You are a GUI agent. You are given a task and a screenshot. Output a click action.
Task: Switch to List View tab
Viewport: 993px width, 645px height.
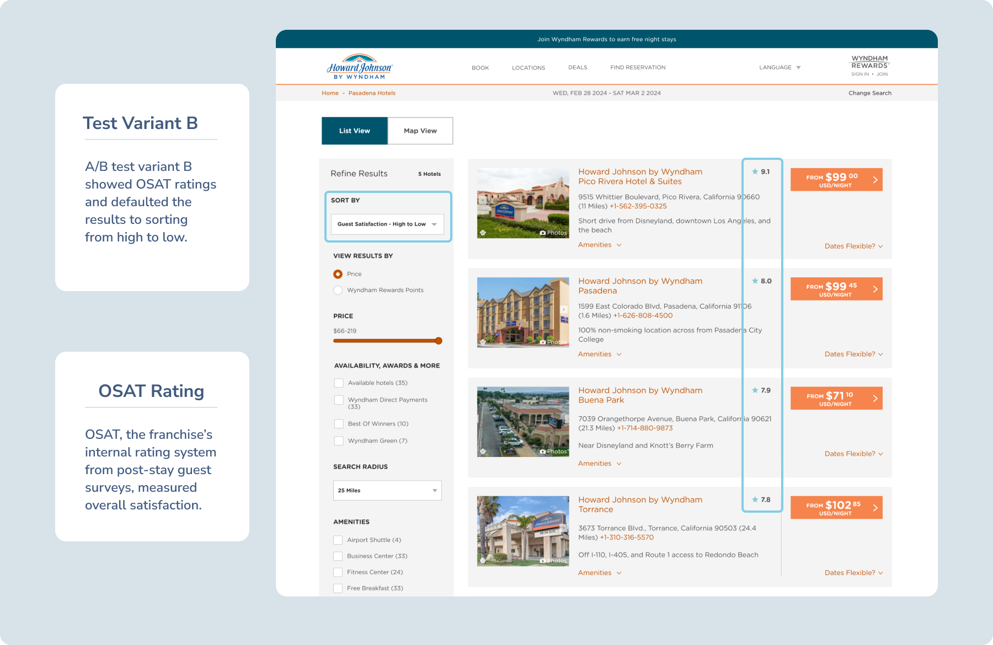pos(354,131)
